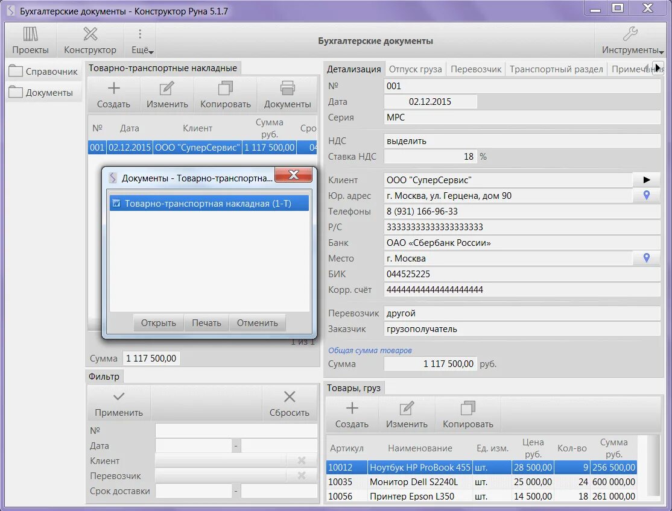Reset filter with Сбросить cross icon
Viewport: 672px width, 511px height.
[x=290, y=404]
